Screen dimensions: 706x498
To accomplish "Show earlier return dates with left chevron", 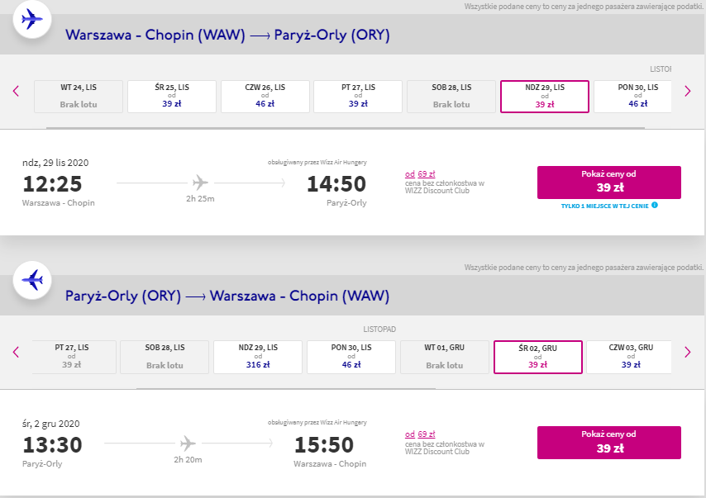I will tap(17, 352).
